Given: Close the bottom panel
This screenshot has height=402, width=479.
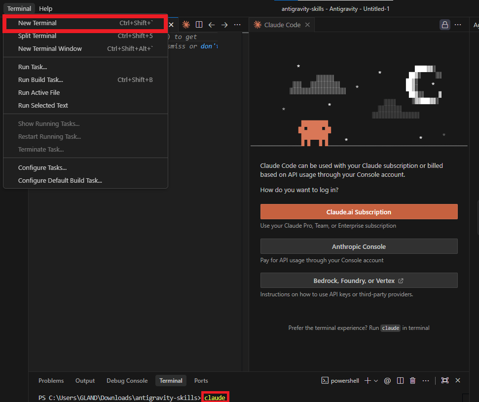Looking at the screenshot, I should (x=458, y=380).
